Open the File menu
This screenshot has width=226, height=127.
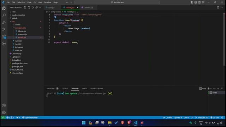pos(8,2)
